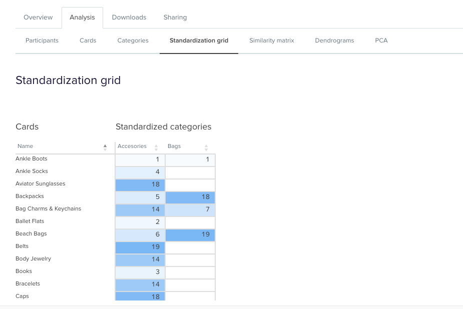Select the Standardization grid sub-tab
The height and width of the screenshot is (309, 463).
(x=199, y=40)
